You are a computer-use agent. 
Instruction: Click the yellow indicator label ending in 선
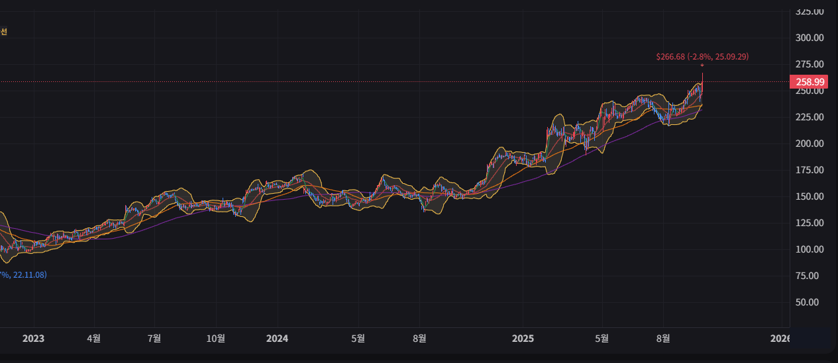(x=4, y=31)
